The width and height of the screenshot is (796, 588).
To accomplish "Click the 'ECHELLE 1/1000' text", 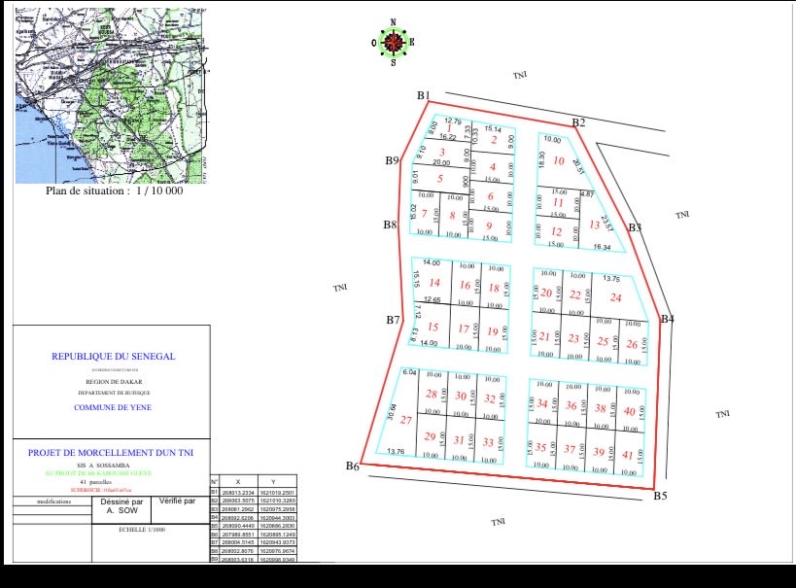I will coord(142,530).
